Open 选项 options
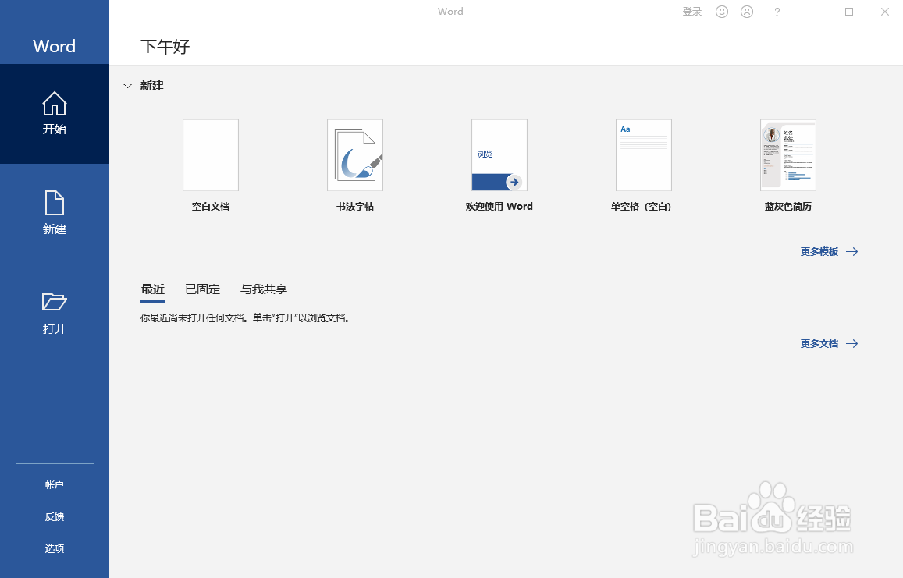 54,548
